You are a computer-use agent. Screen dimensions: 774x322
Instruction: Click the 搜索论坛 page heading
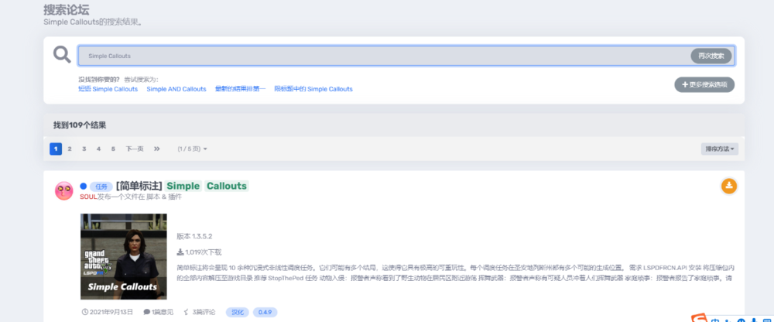(66, 9)
